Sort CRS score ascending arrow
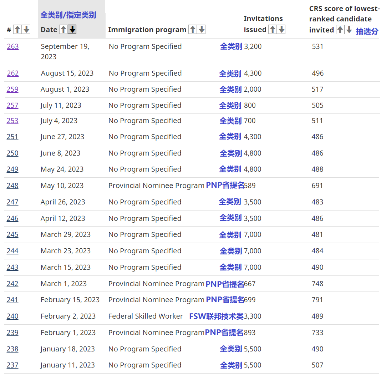 340,30
